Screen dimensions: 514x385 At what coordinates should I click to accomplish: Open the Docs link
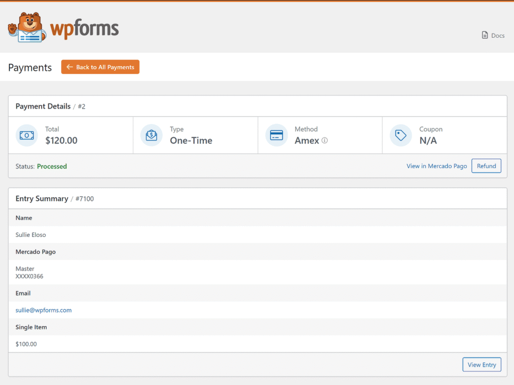[x=493, y=36]
